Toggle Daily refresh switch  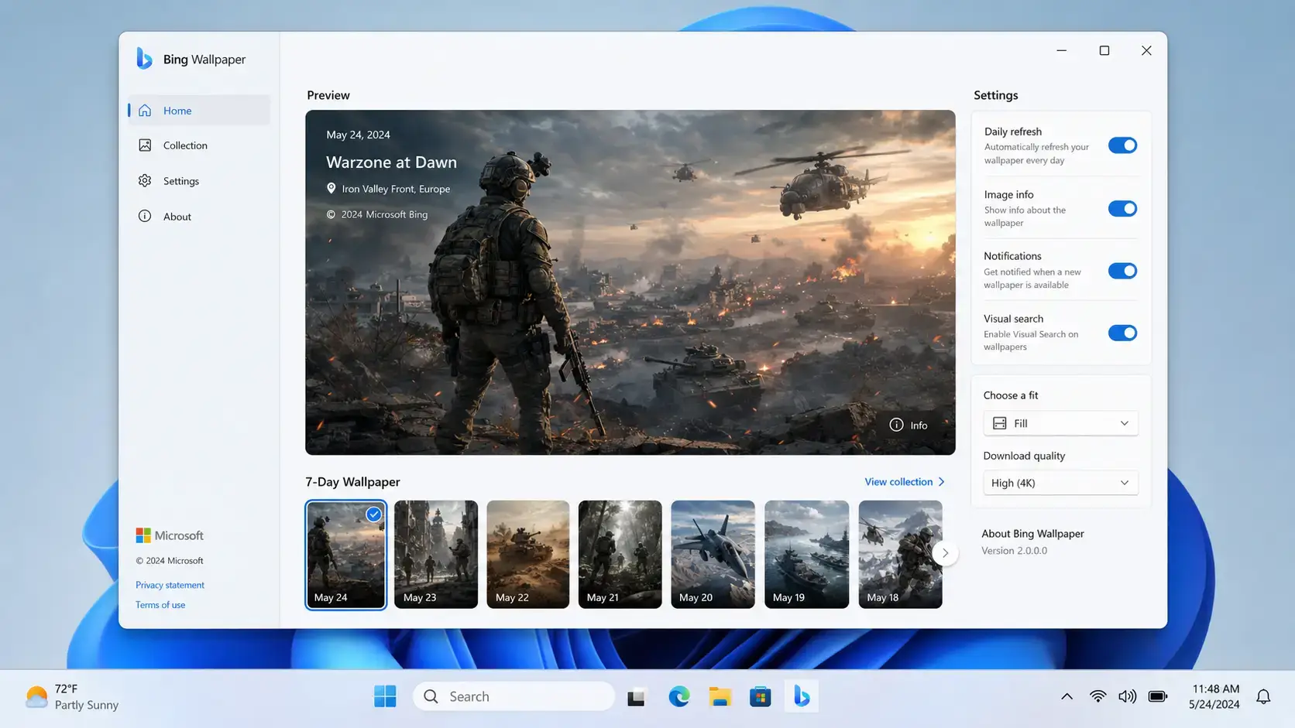(1122, 145)
